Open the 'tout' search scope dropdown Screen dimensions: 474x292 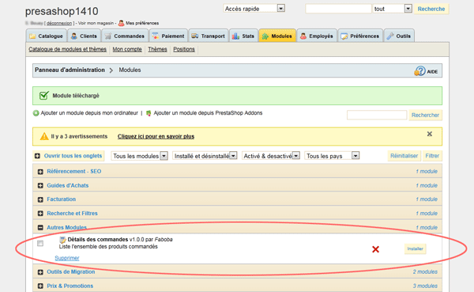point(392,9)
